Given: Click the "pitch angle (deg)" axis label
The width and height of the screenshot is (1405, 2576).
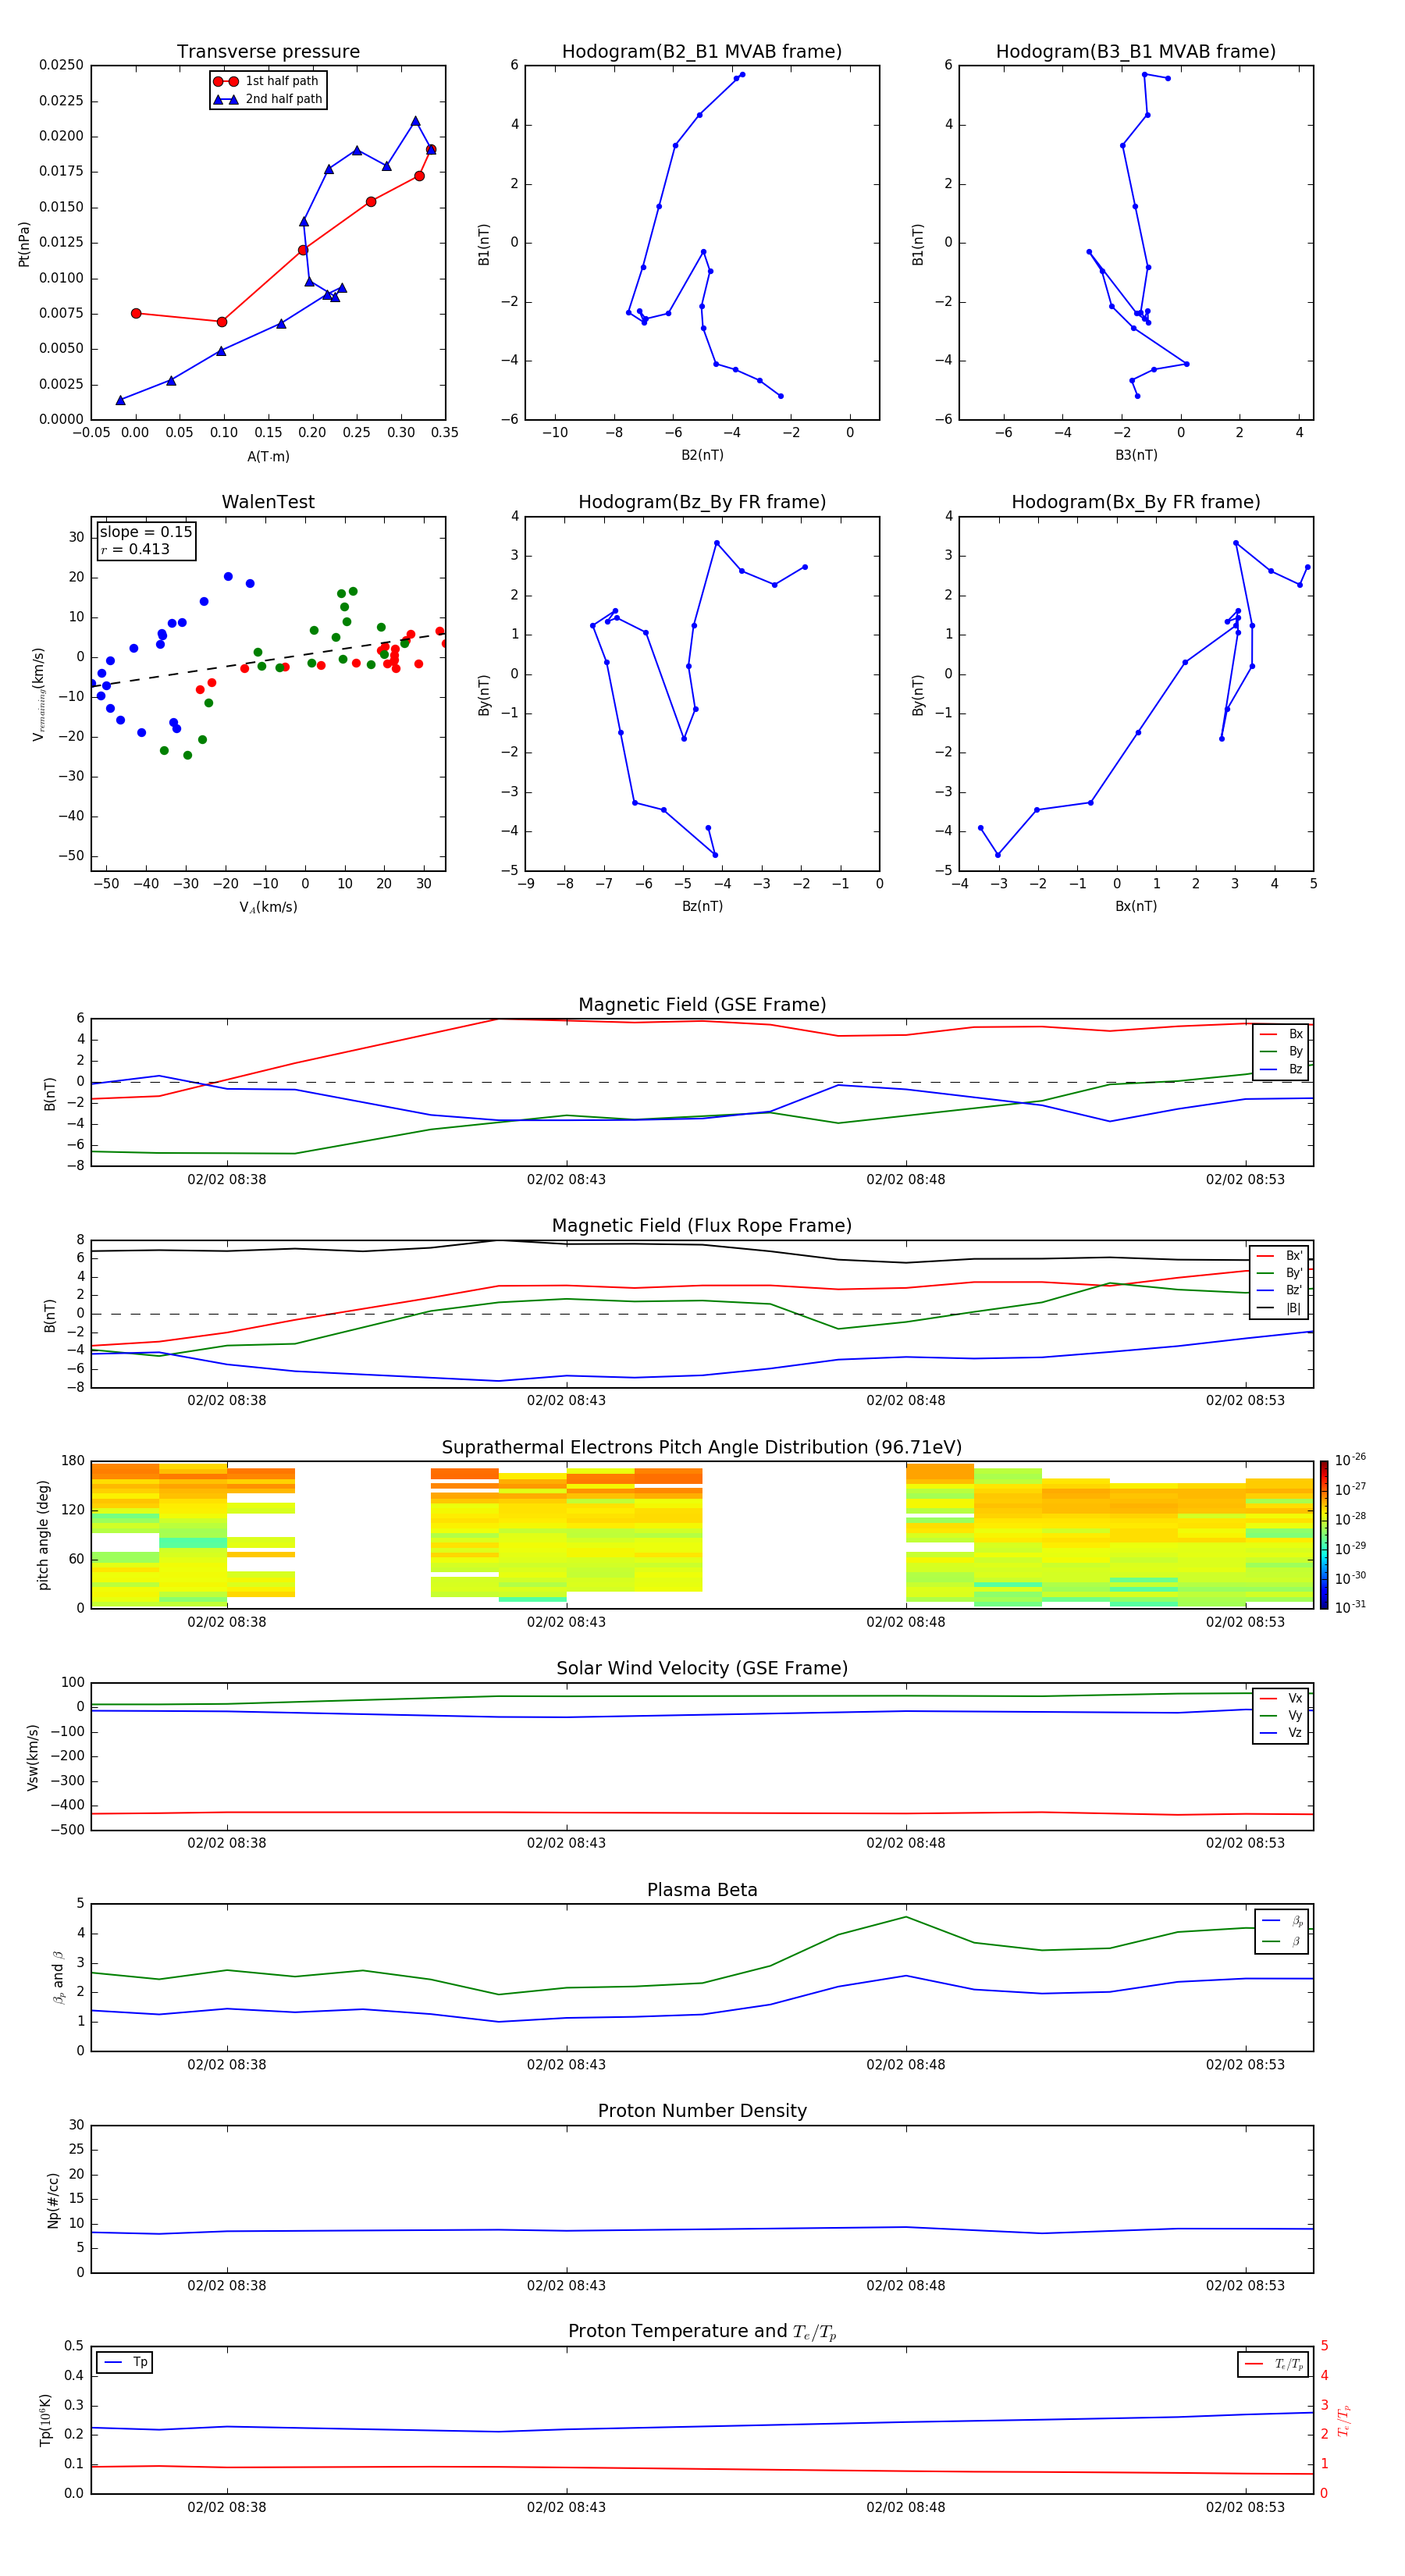Looking at the screenshot, I should tap(43, 1535).
